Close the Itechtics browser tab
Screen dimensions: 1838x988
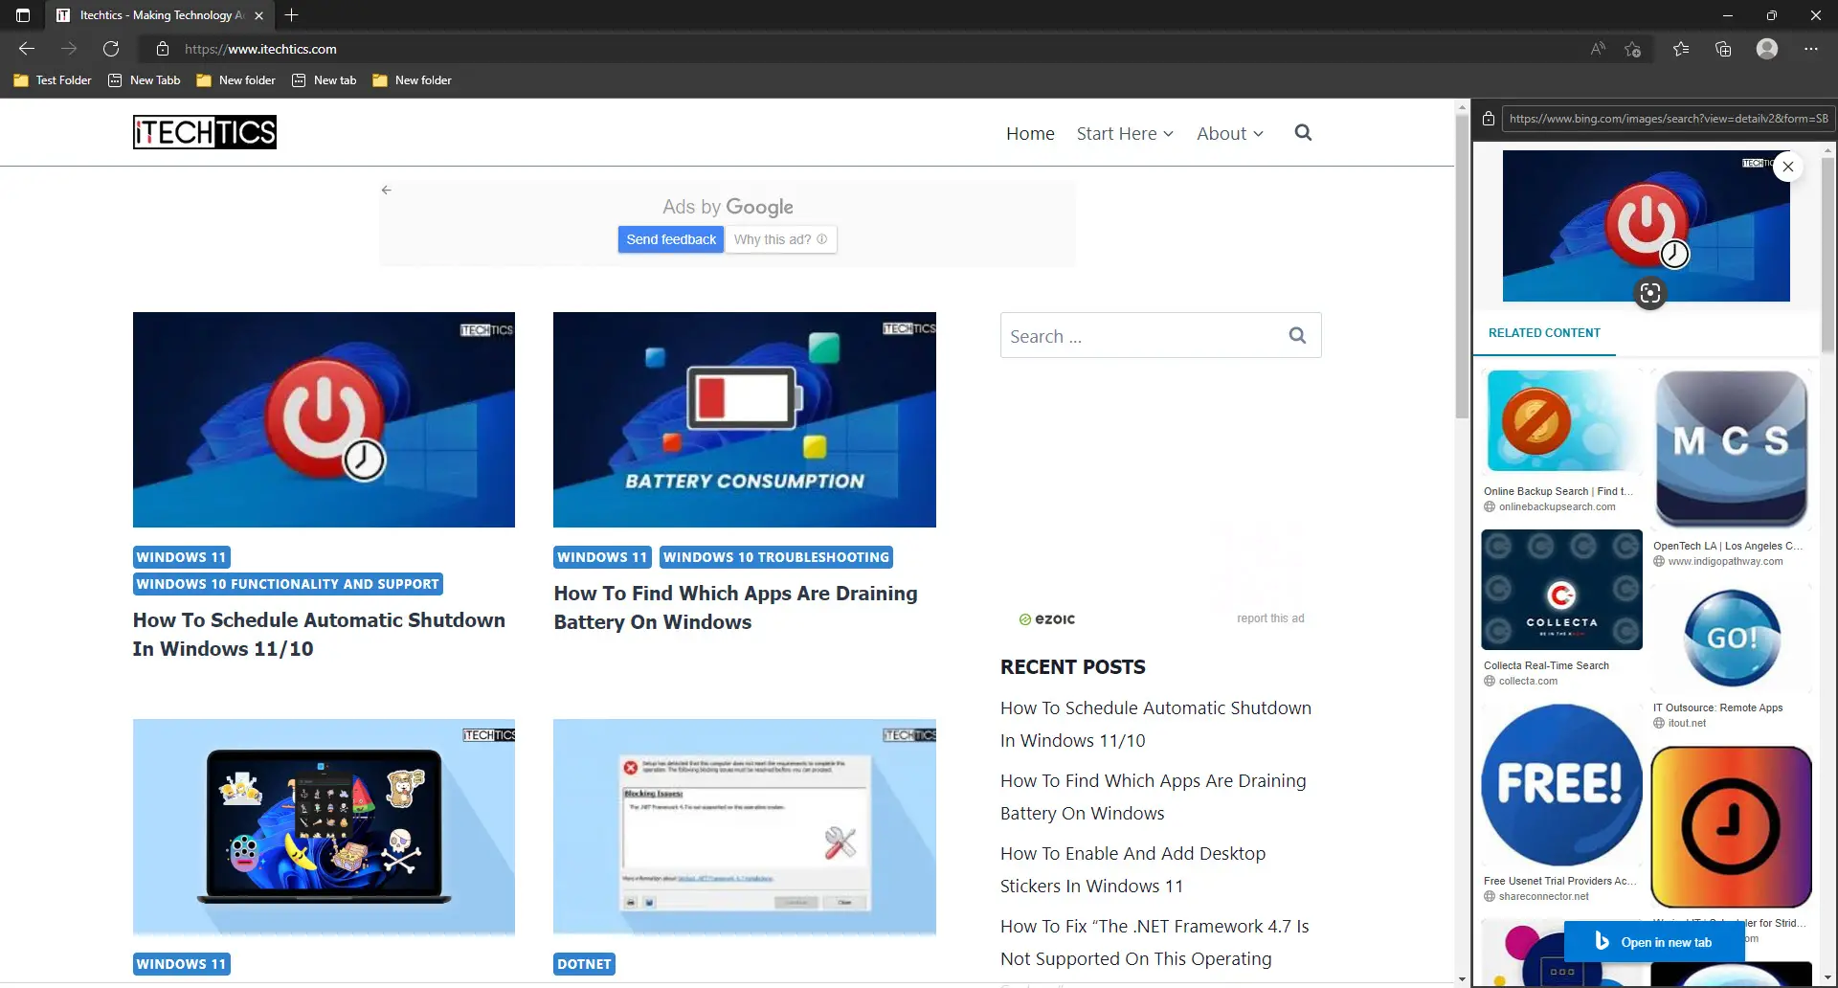pos(258,15)
